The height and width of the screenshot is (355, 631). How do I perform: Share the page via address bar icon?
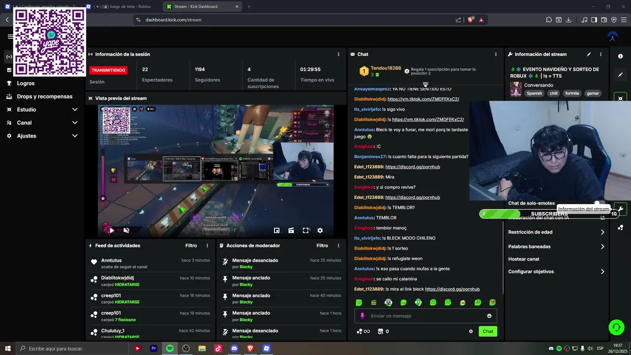pyautogui.click(x=458, y=20)
